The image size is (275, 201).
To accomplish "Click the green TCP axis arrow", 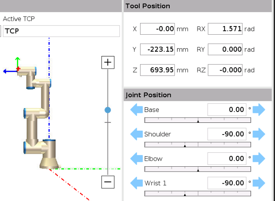I will click(x=17, y=63).
